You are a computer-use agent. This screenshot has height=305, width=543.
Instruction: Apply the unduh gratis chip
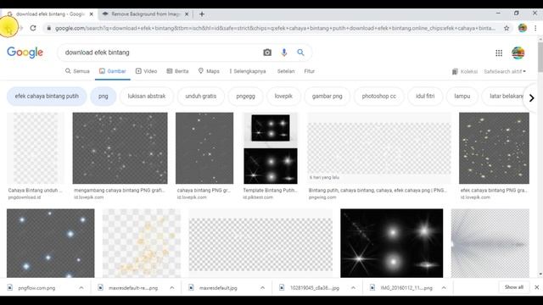[201, 96]
